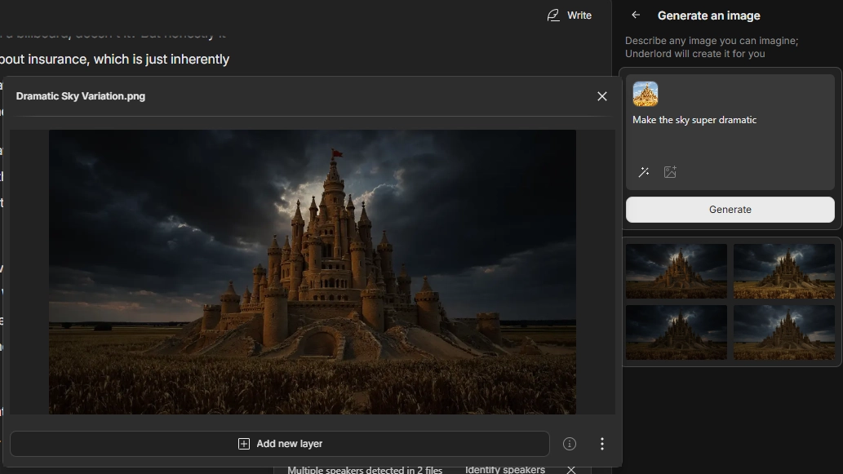The image size is (843, 474).
Task: Click the magic wand enhance prompt icon
Action: point(644,172)
